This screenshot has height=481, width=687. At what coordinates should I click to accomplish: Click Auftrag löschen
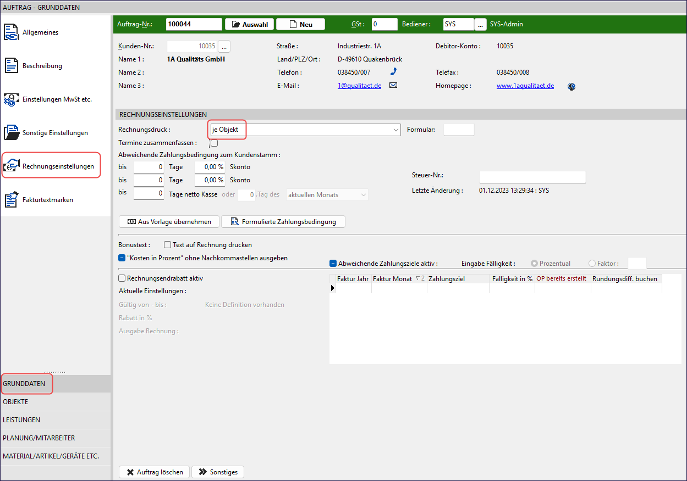point(155,472)
